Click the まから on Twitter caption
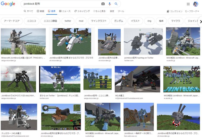Image resolution: width=202 pixels, height=139 pixels. click(59, 96)
